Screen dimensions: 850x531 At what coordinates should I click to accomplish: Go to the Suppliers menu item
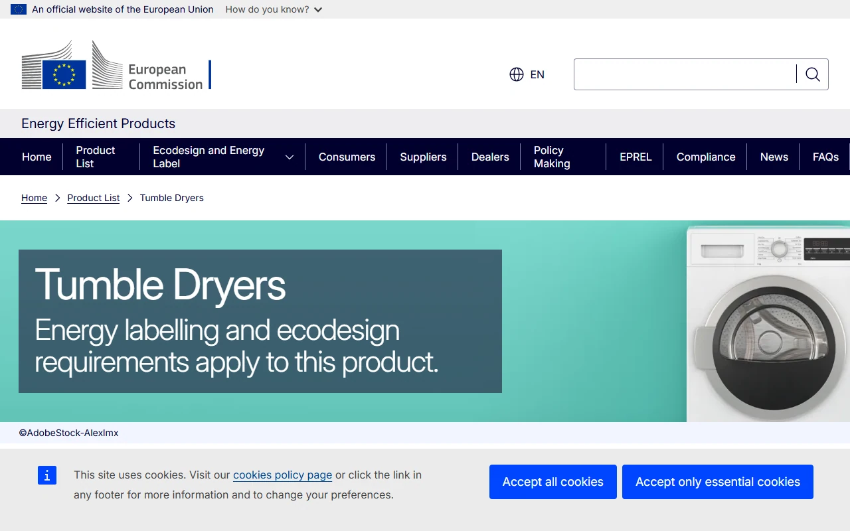423,157
